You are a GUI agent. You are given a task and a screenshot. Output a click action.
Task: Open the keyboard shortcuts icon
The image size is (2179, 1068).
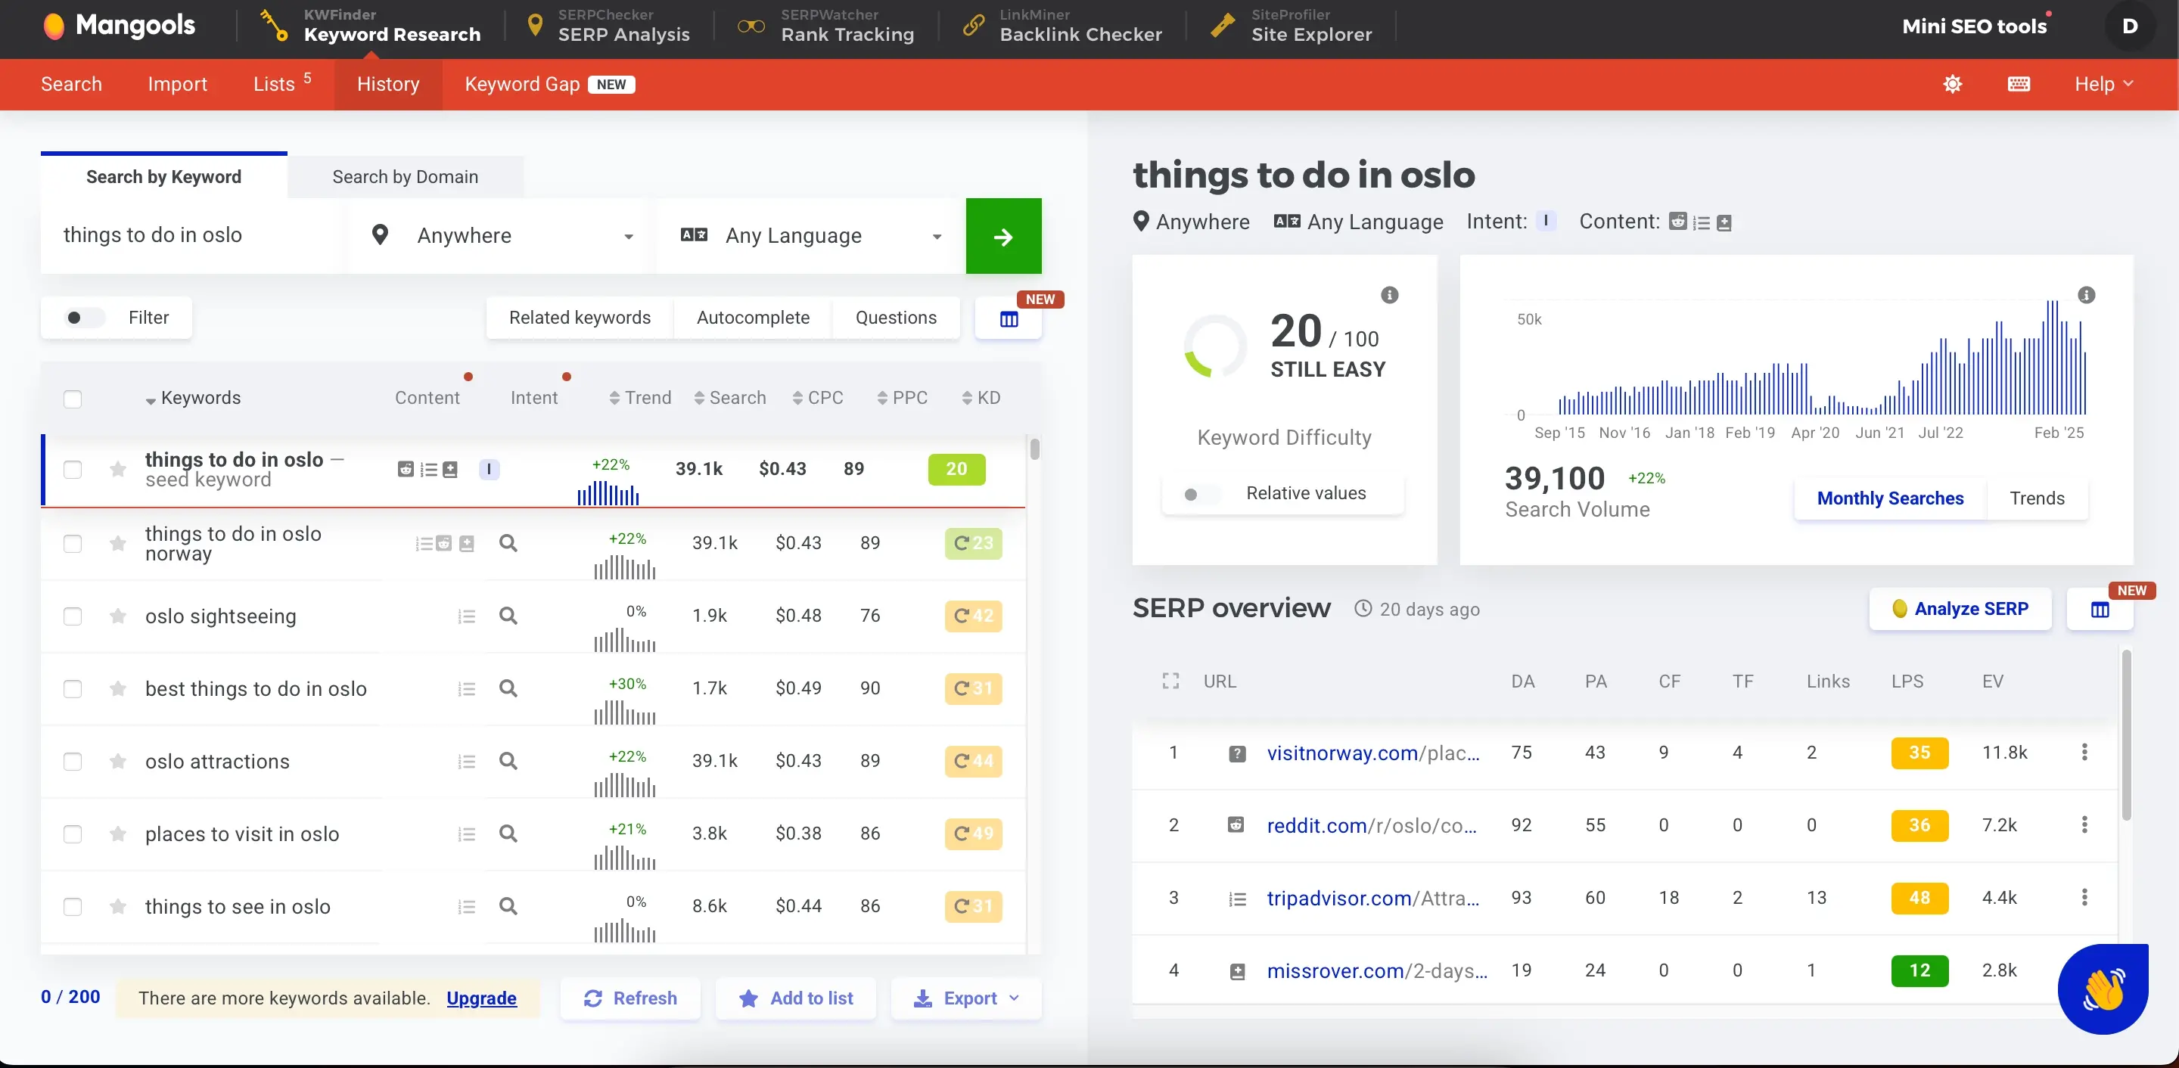click(2019, 84)
